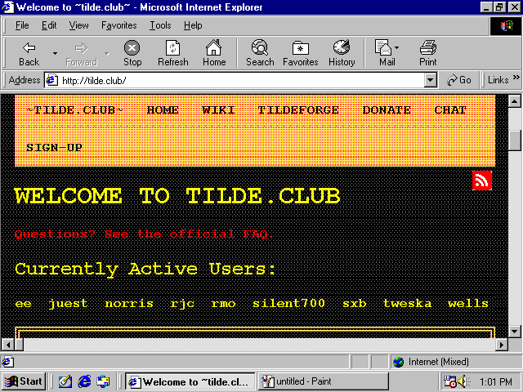This screenshot has width=523, height=392.
Task: Expand the Links toolbar chevron
Action: click(x=516, y=80)
